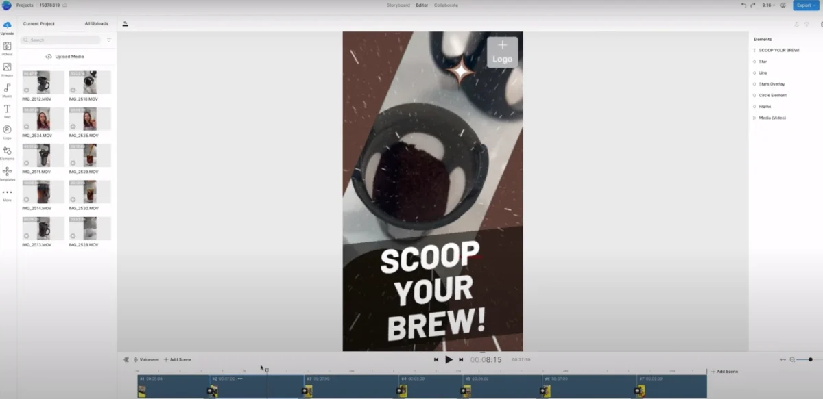Select the Frame element item
The image size is (823, 399).
(765, 107)
